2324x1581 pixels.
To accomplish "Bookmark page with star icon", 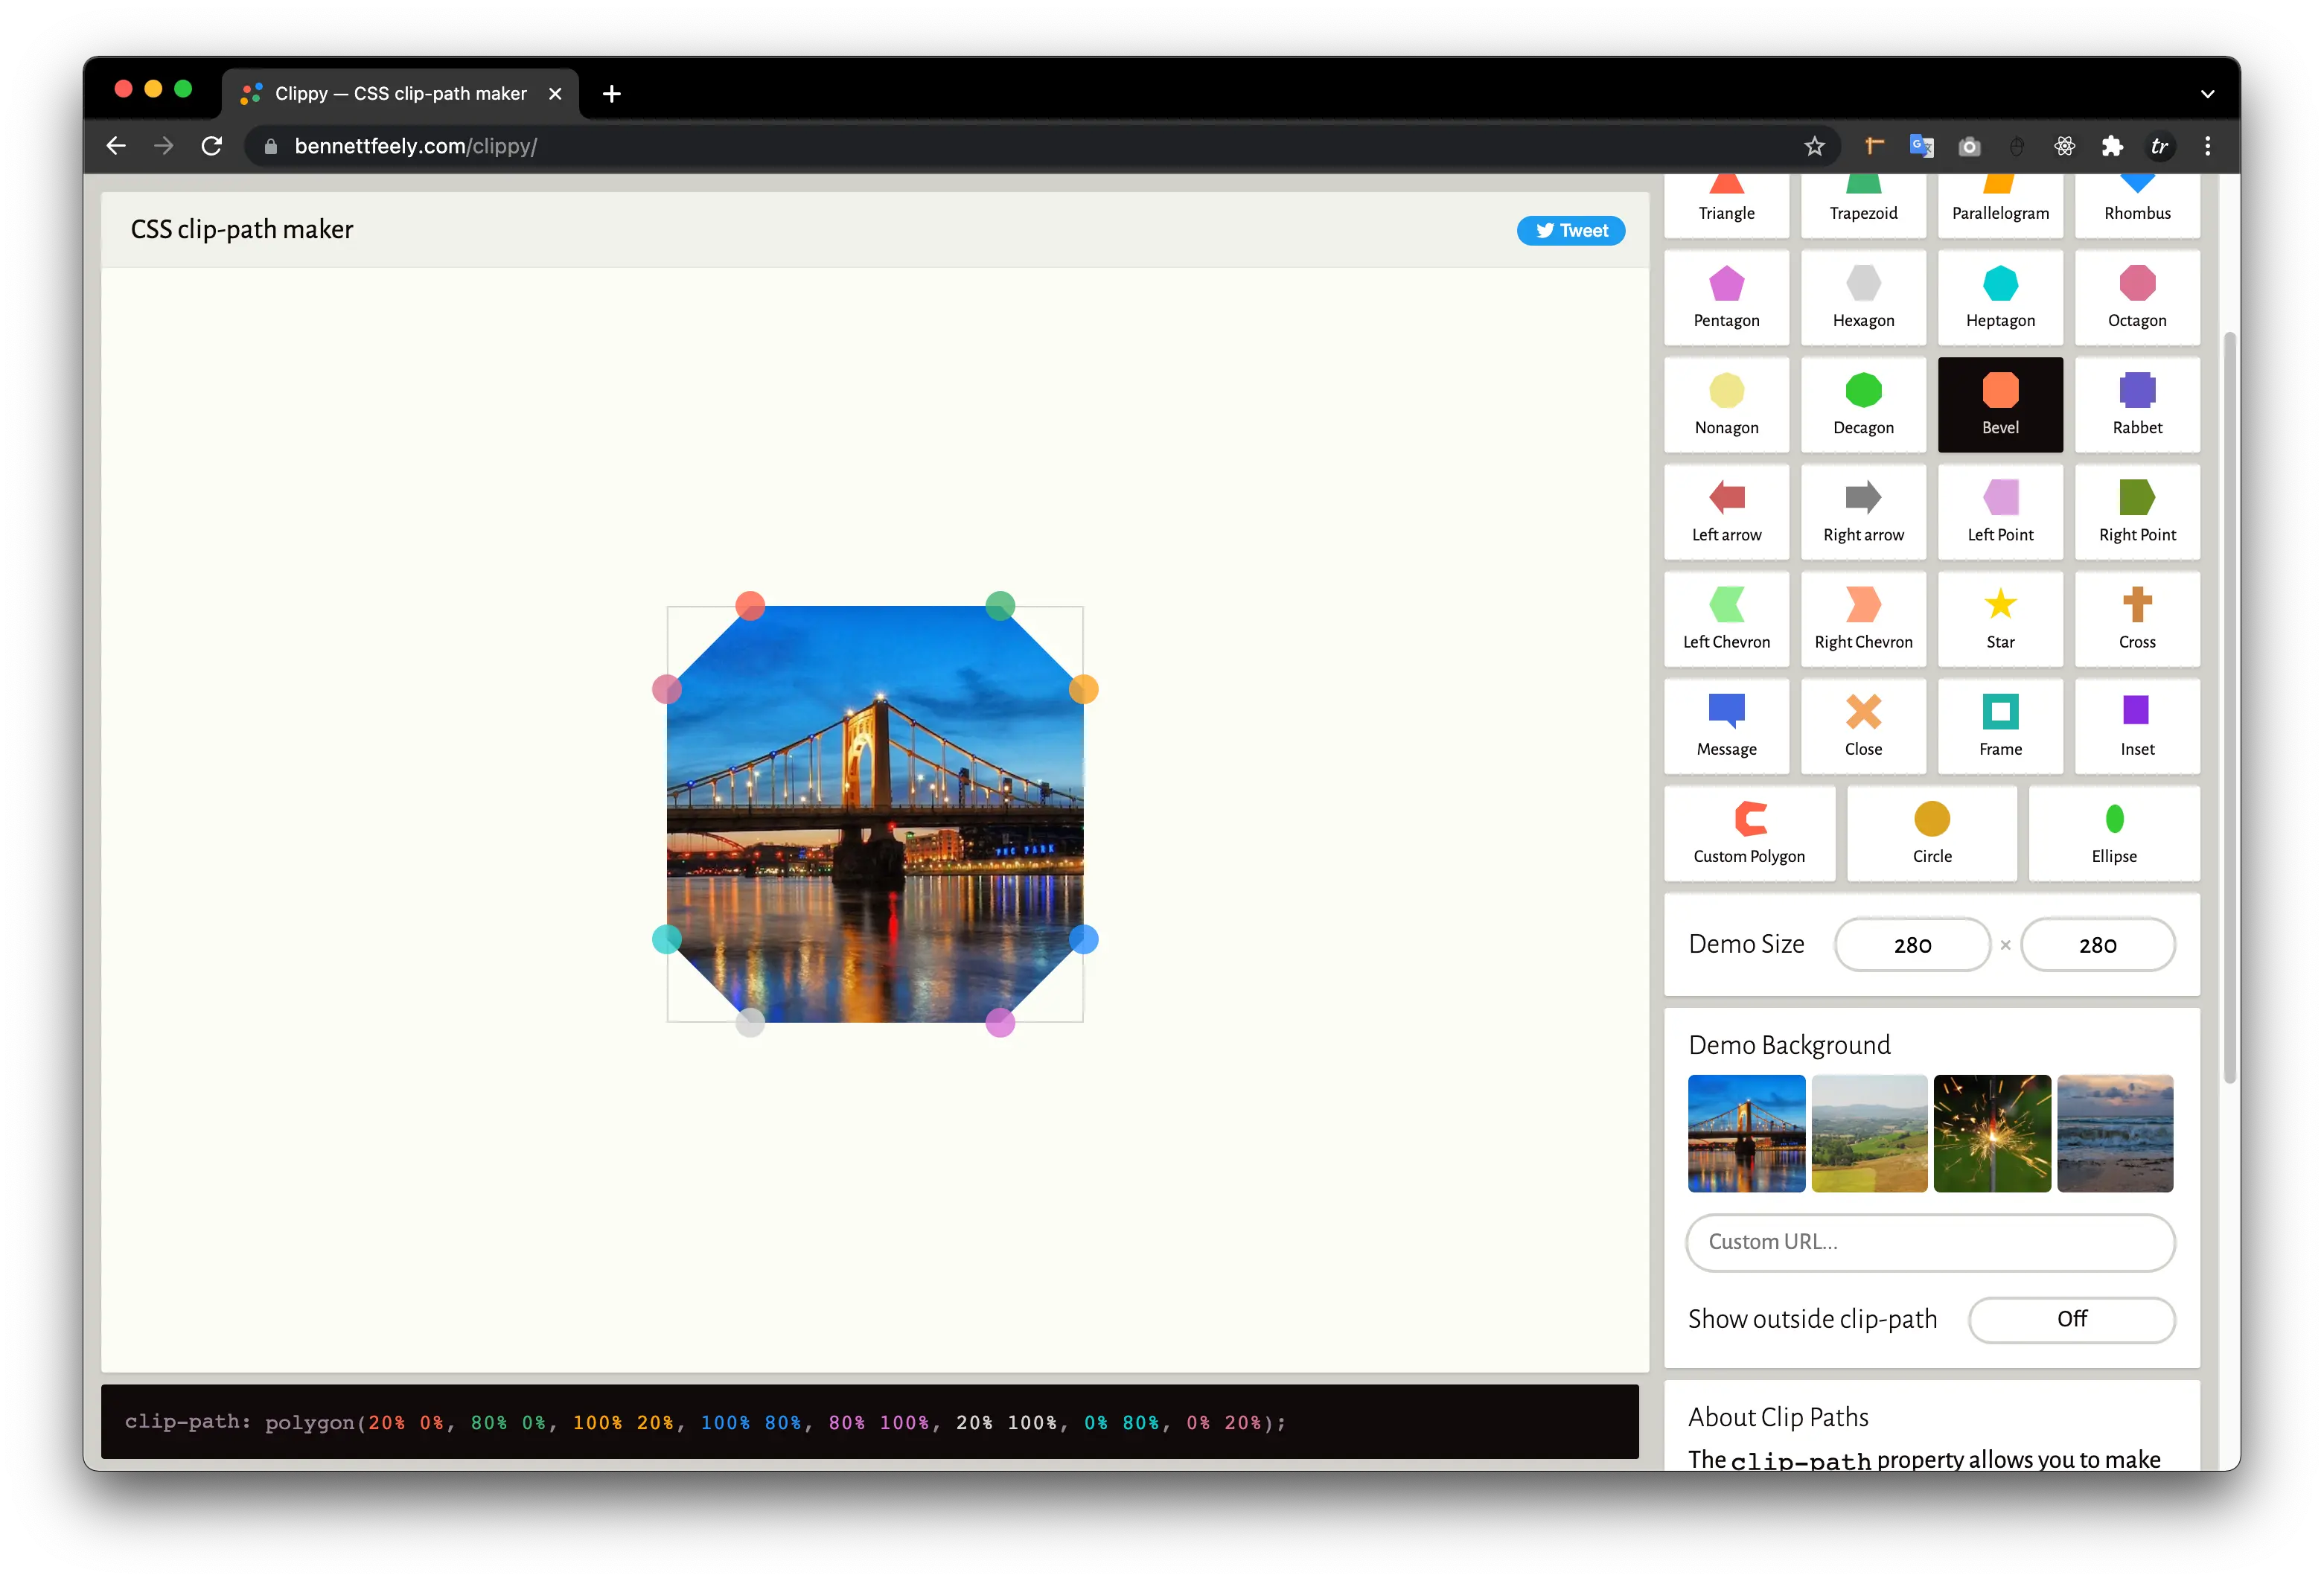I will (x=1814, y=146).
